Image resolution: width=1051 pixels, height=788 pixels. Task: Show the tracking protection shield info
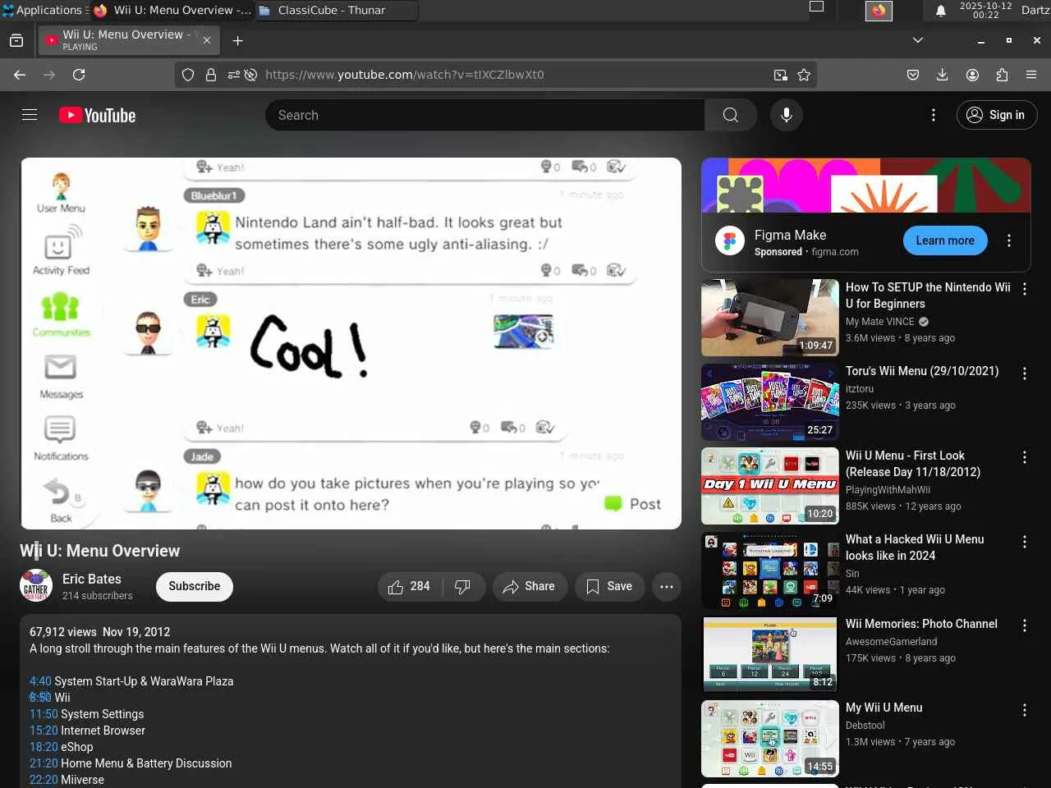pyautogui.click(x=188, y=75)
